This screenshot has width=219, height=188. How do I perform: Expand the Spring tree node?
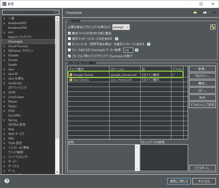click(4, 120)
